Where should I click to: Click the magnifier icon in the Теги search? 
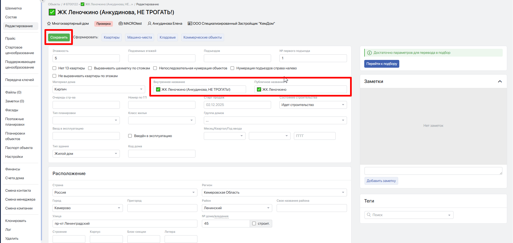point(369,215)
